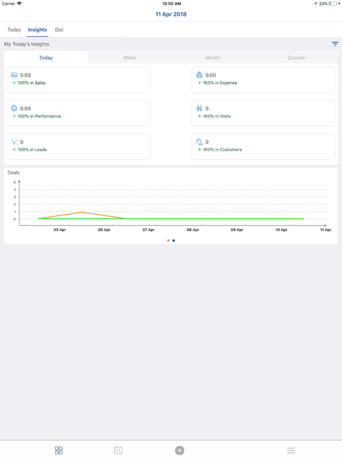Open the 100% in Customers card
The width and height of the screenshot is (342, 457).
point(263,146)
